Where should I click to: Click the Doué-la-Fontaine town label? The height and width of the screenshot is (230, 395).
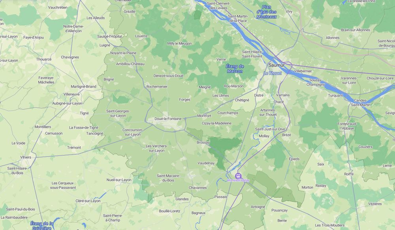pyautogui.click(x=168, y=119)
